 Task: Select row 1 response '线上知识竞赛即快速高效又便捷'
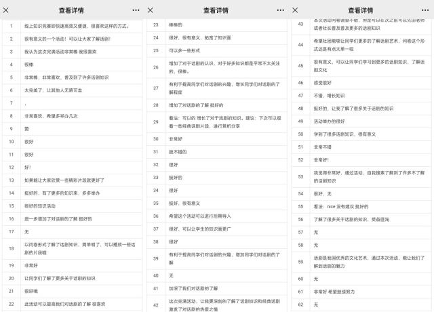[77, 26]
